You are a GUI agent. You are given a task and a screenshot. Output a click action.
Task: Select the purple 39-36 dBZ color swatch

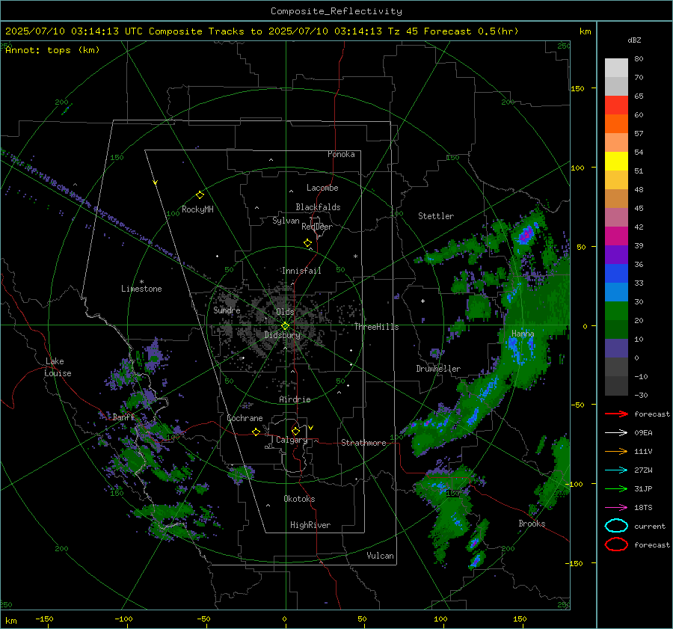click(616, 255)
